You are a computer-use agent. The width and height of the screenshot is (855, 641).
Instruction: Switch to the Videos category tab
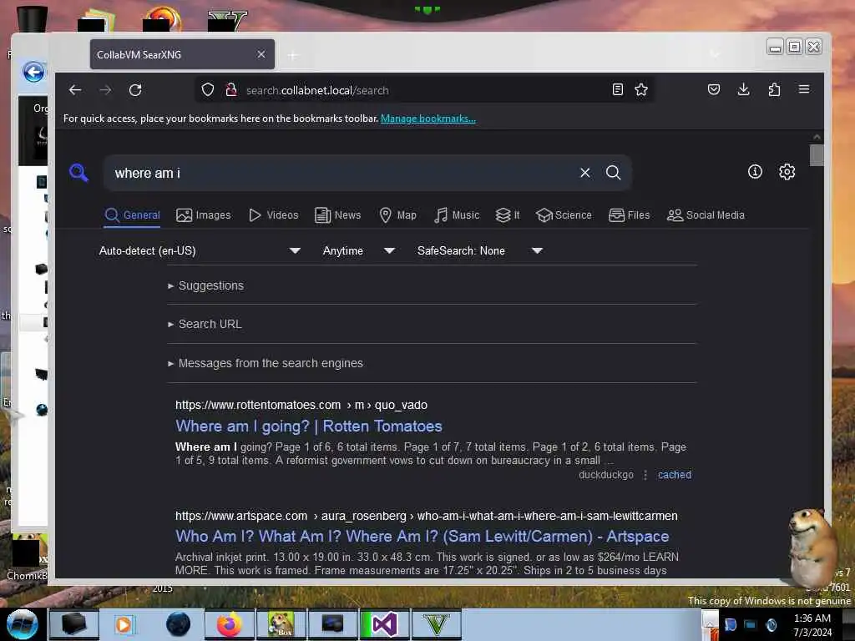click(x=274, y=215)
